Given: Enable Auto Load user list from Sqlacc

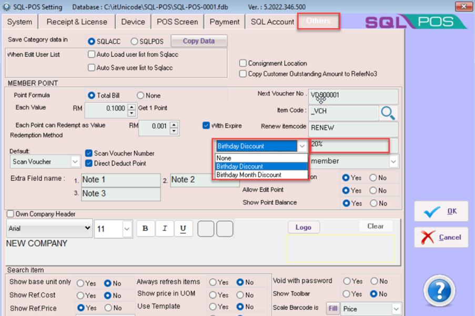Looking at the screenshot, I should pos(92,55).
